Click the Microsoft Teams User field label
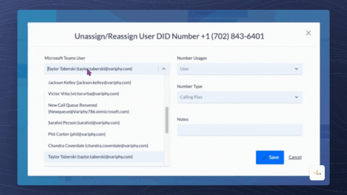 (65, 58)
